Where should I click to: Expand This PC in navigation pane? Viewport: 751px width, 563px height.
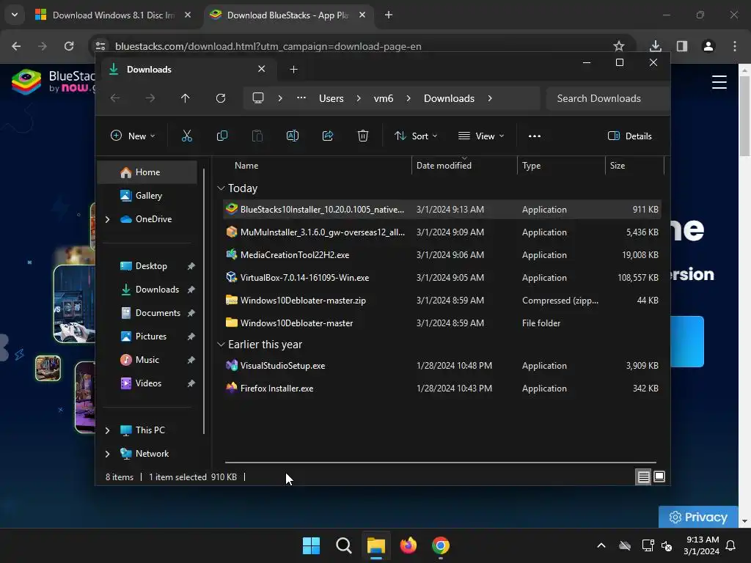point(107,430)
